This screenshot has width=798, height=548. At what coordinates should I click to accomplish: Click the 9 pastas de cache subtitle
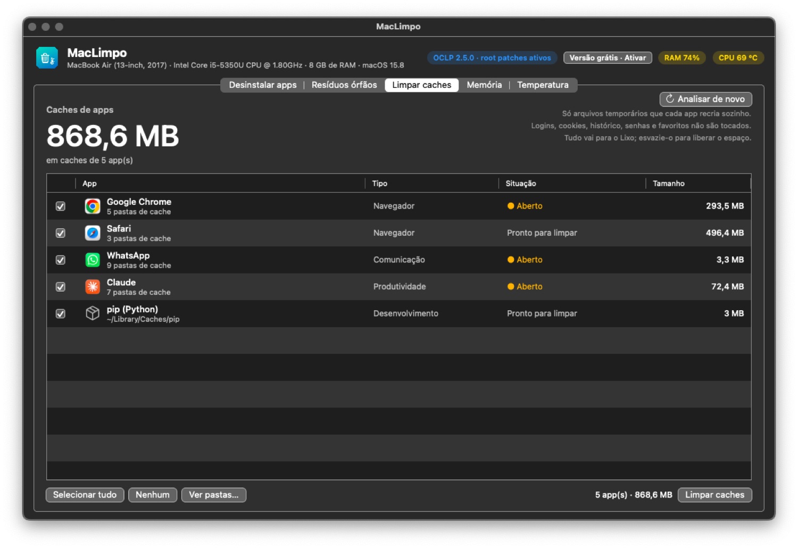[139, 265]
